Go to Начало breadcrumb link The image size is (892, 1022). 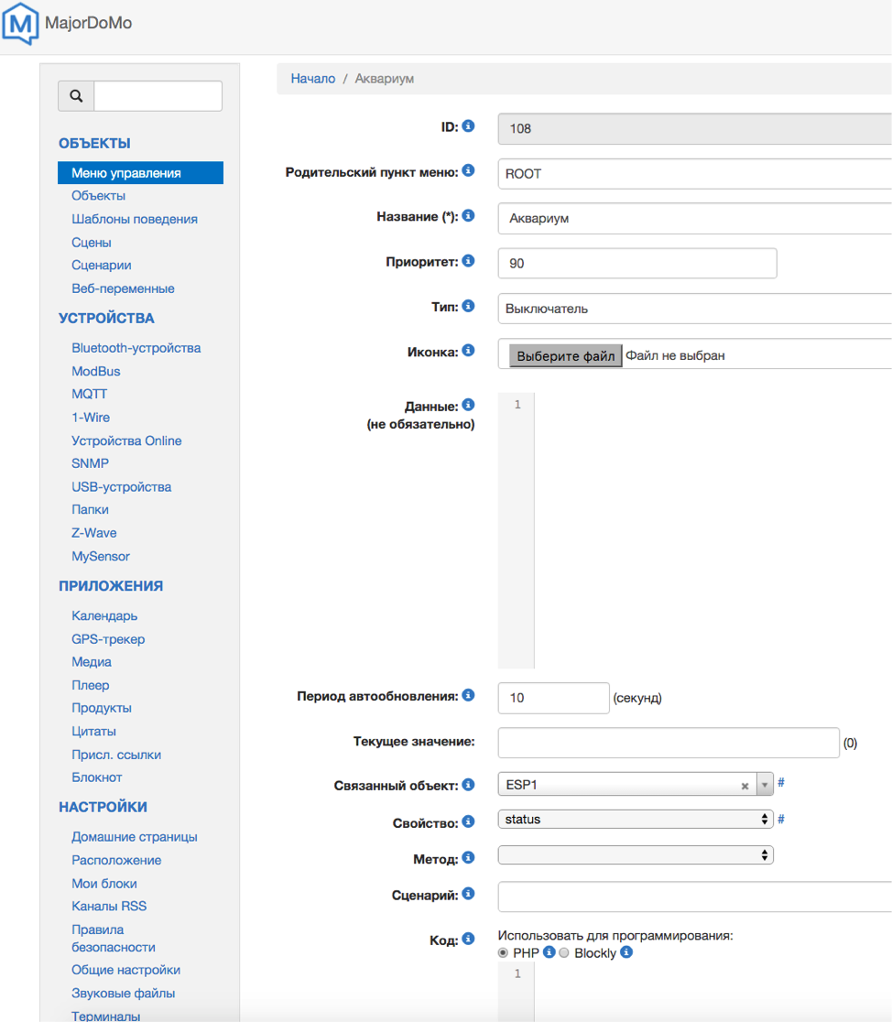click(313, 79)
